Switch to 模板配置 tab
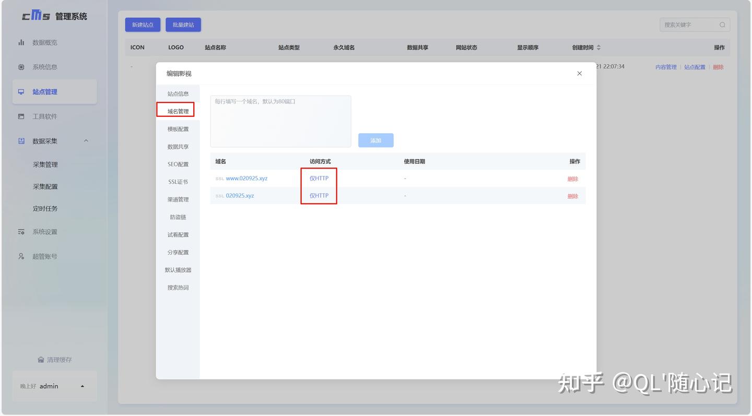Screen dimensions: 752x416 pyautogui.click(x=178, y=129)
